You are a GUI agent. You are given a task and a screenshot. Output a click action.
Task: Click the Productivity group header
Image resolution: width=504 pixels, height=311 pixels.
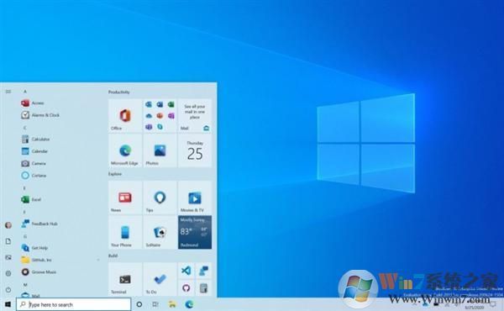point(119,92)
